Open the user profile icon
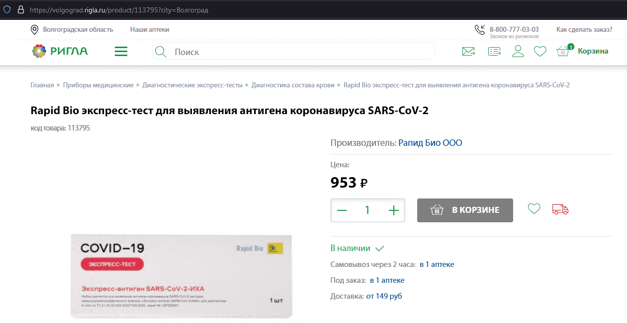The height and width of the screenshot is (323, 627). point(518,52)
